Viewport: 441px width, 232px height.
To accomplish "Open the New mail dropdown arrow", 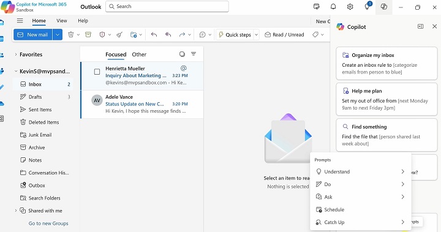I will [x=58, y=35].
